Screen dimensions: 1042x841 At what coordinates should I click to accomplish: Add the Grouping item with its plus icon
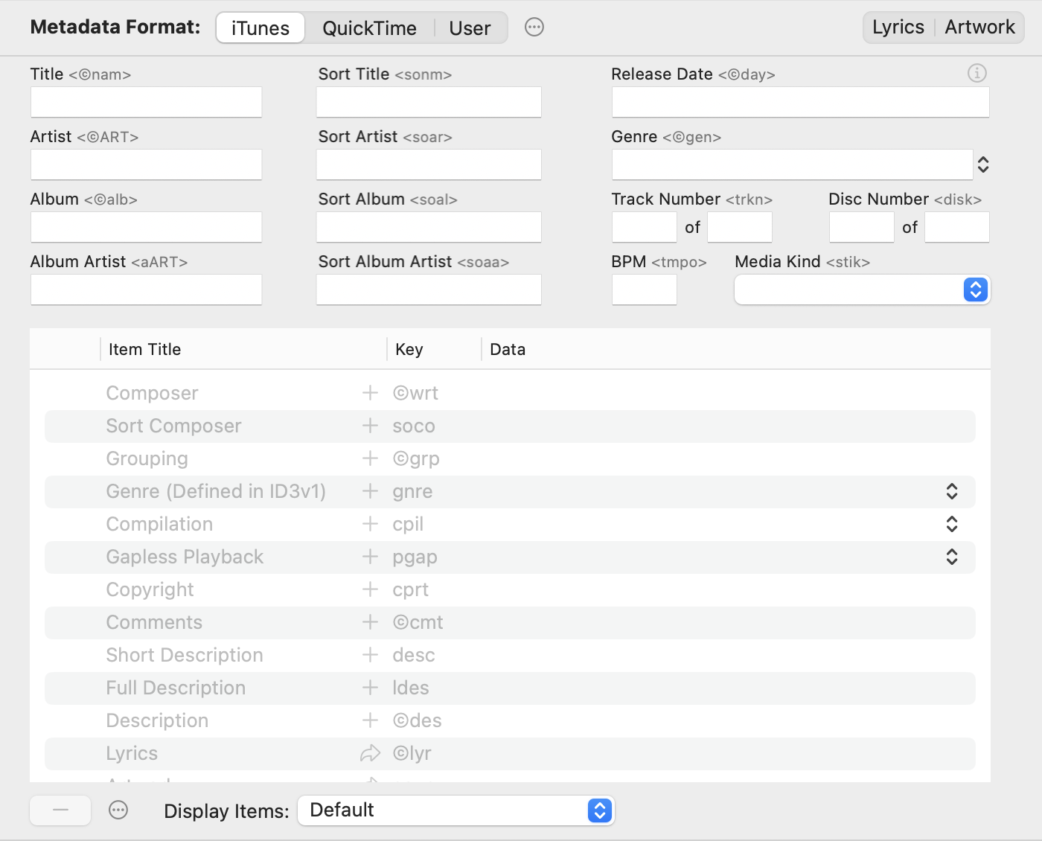tap(370, 458)
